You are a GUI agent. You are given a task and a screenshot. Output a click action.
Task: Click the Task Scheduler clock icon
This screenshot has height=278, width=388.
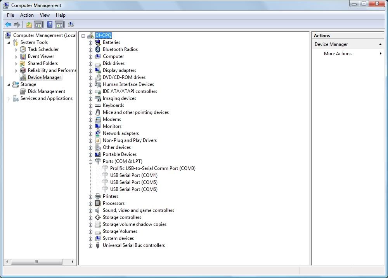(23, 49)
